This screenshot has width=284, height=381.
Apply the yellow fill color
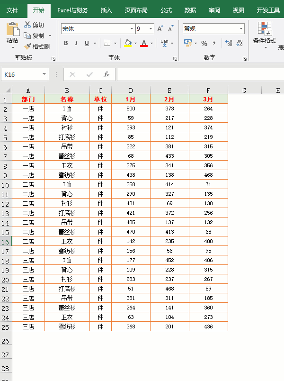[128, 43]
